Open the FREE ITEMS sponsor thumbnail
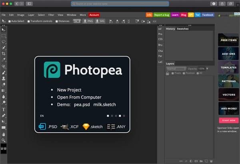Viewport: 240px width, 164px height. click(228, 40)
